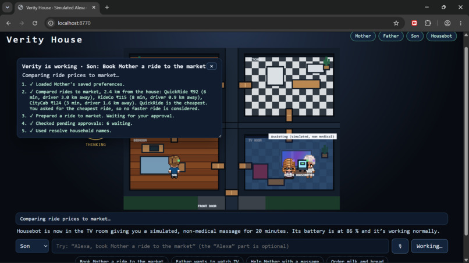Choose Help Mother with a massage suggestion

click(x=285, y=260)
